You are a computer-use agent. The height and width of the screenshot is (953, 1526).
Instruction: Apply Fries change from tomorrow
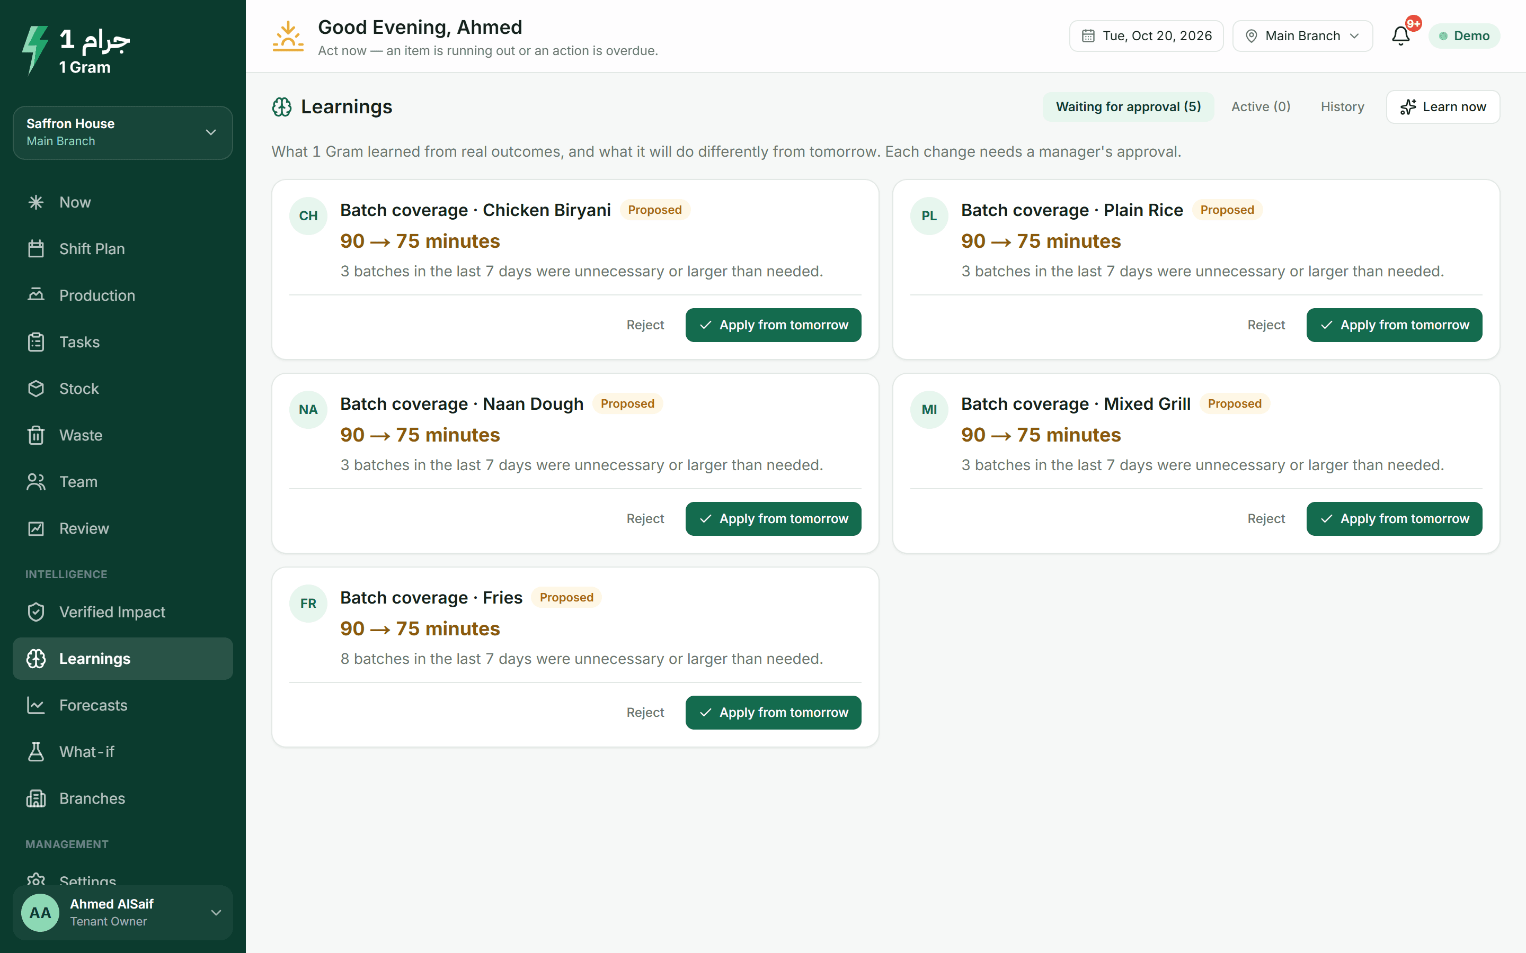pyautogui.click(x=773, y=713)
